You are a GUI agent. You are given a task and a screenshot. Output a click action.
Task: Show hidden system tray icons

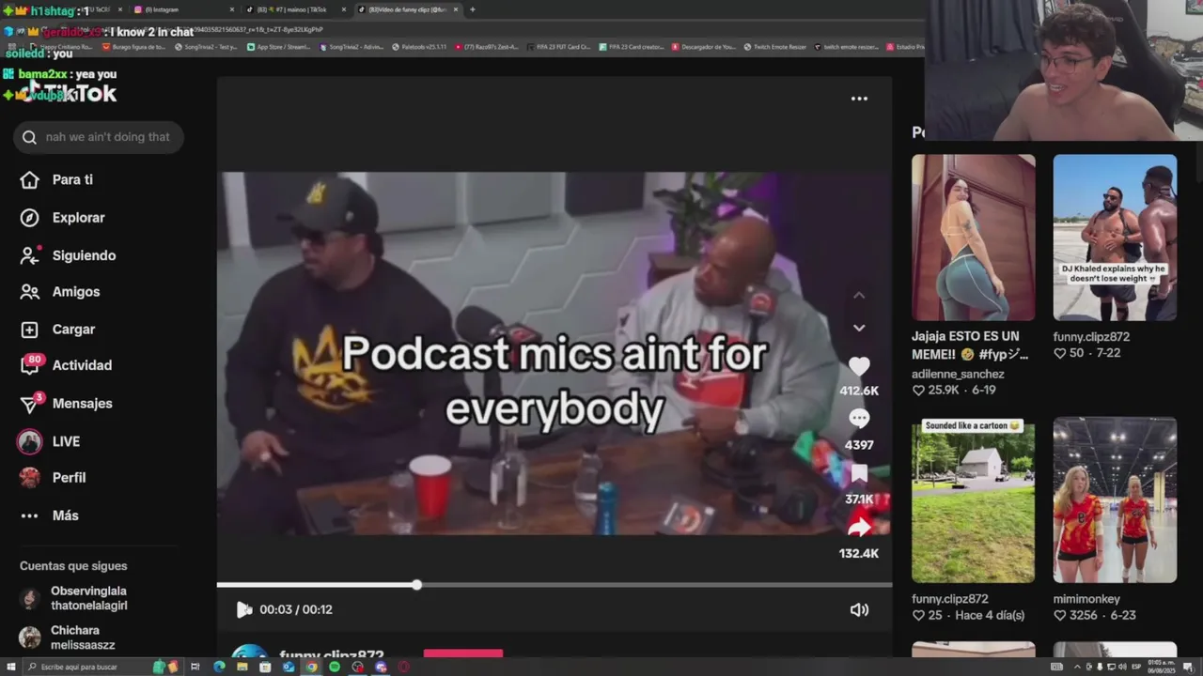(1077, 667)
